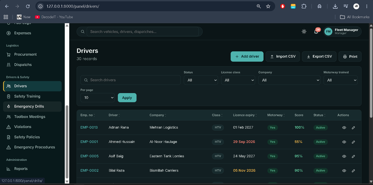Open the Status filter dropdown
Viewport: 373px width, 185px height.
201,80
